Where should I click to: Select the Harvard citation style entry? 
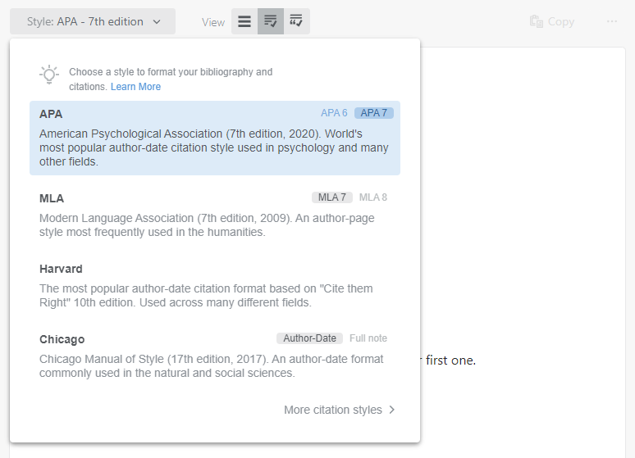click(215, 286)
